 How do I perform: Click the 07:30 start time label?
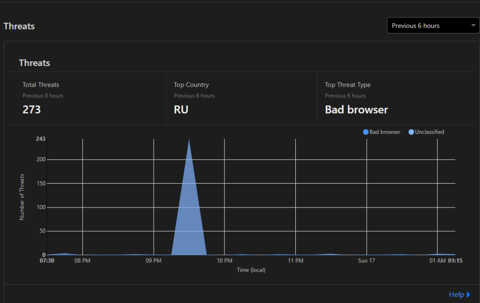point(47,261)
